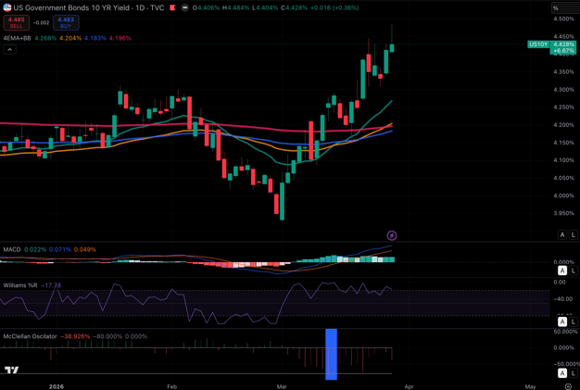Click the 4.100% price axis label
Screen dimensions: 580x390
(x=563, y=160)
